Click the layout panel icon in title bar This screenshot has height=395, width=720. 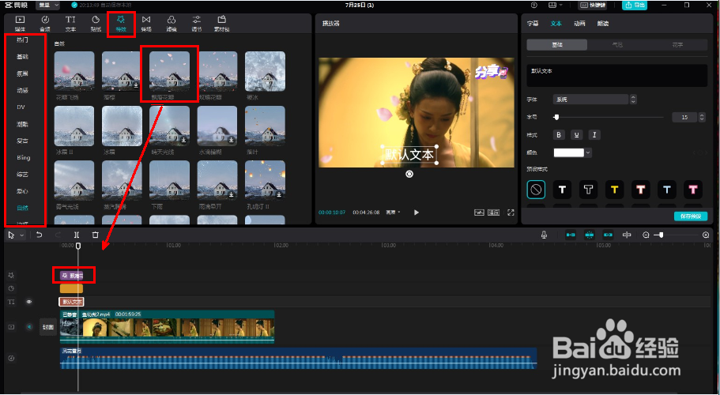click(552, 5)
